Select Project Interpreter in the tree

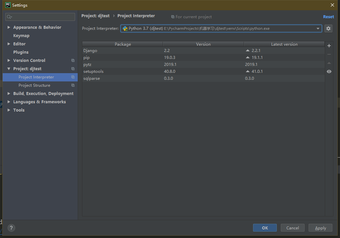coord(40,77)
